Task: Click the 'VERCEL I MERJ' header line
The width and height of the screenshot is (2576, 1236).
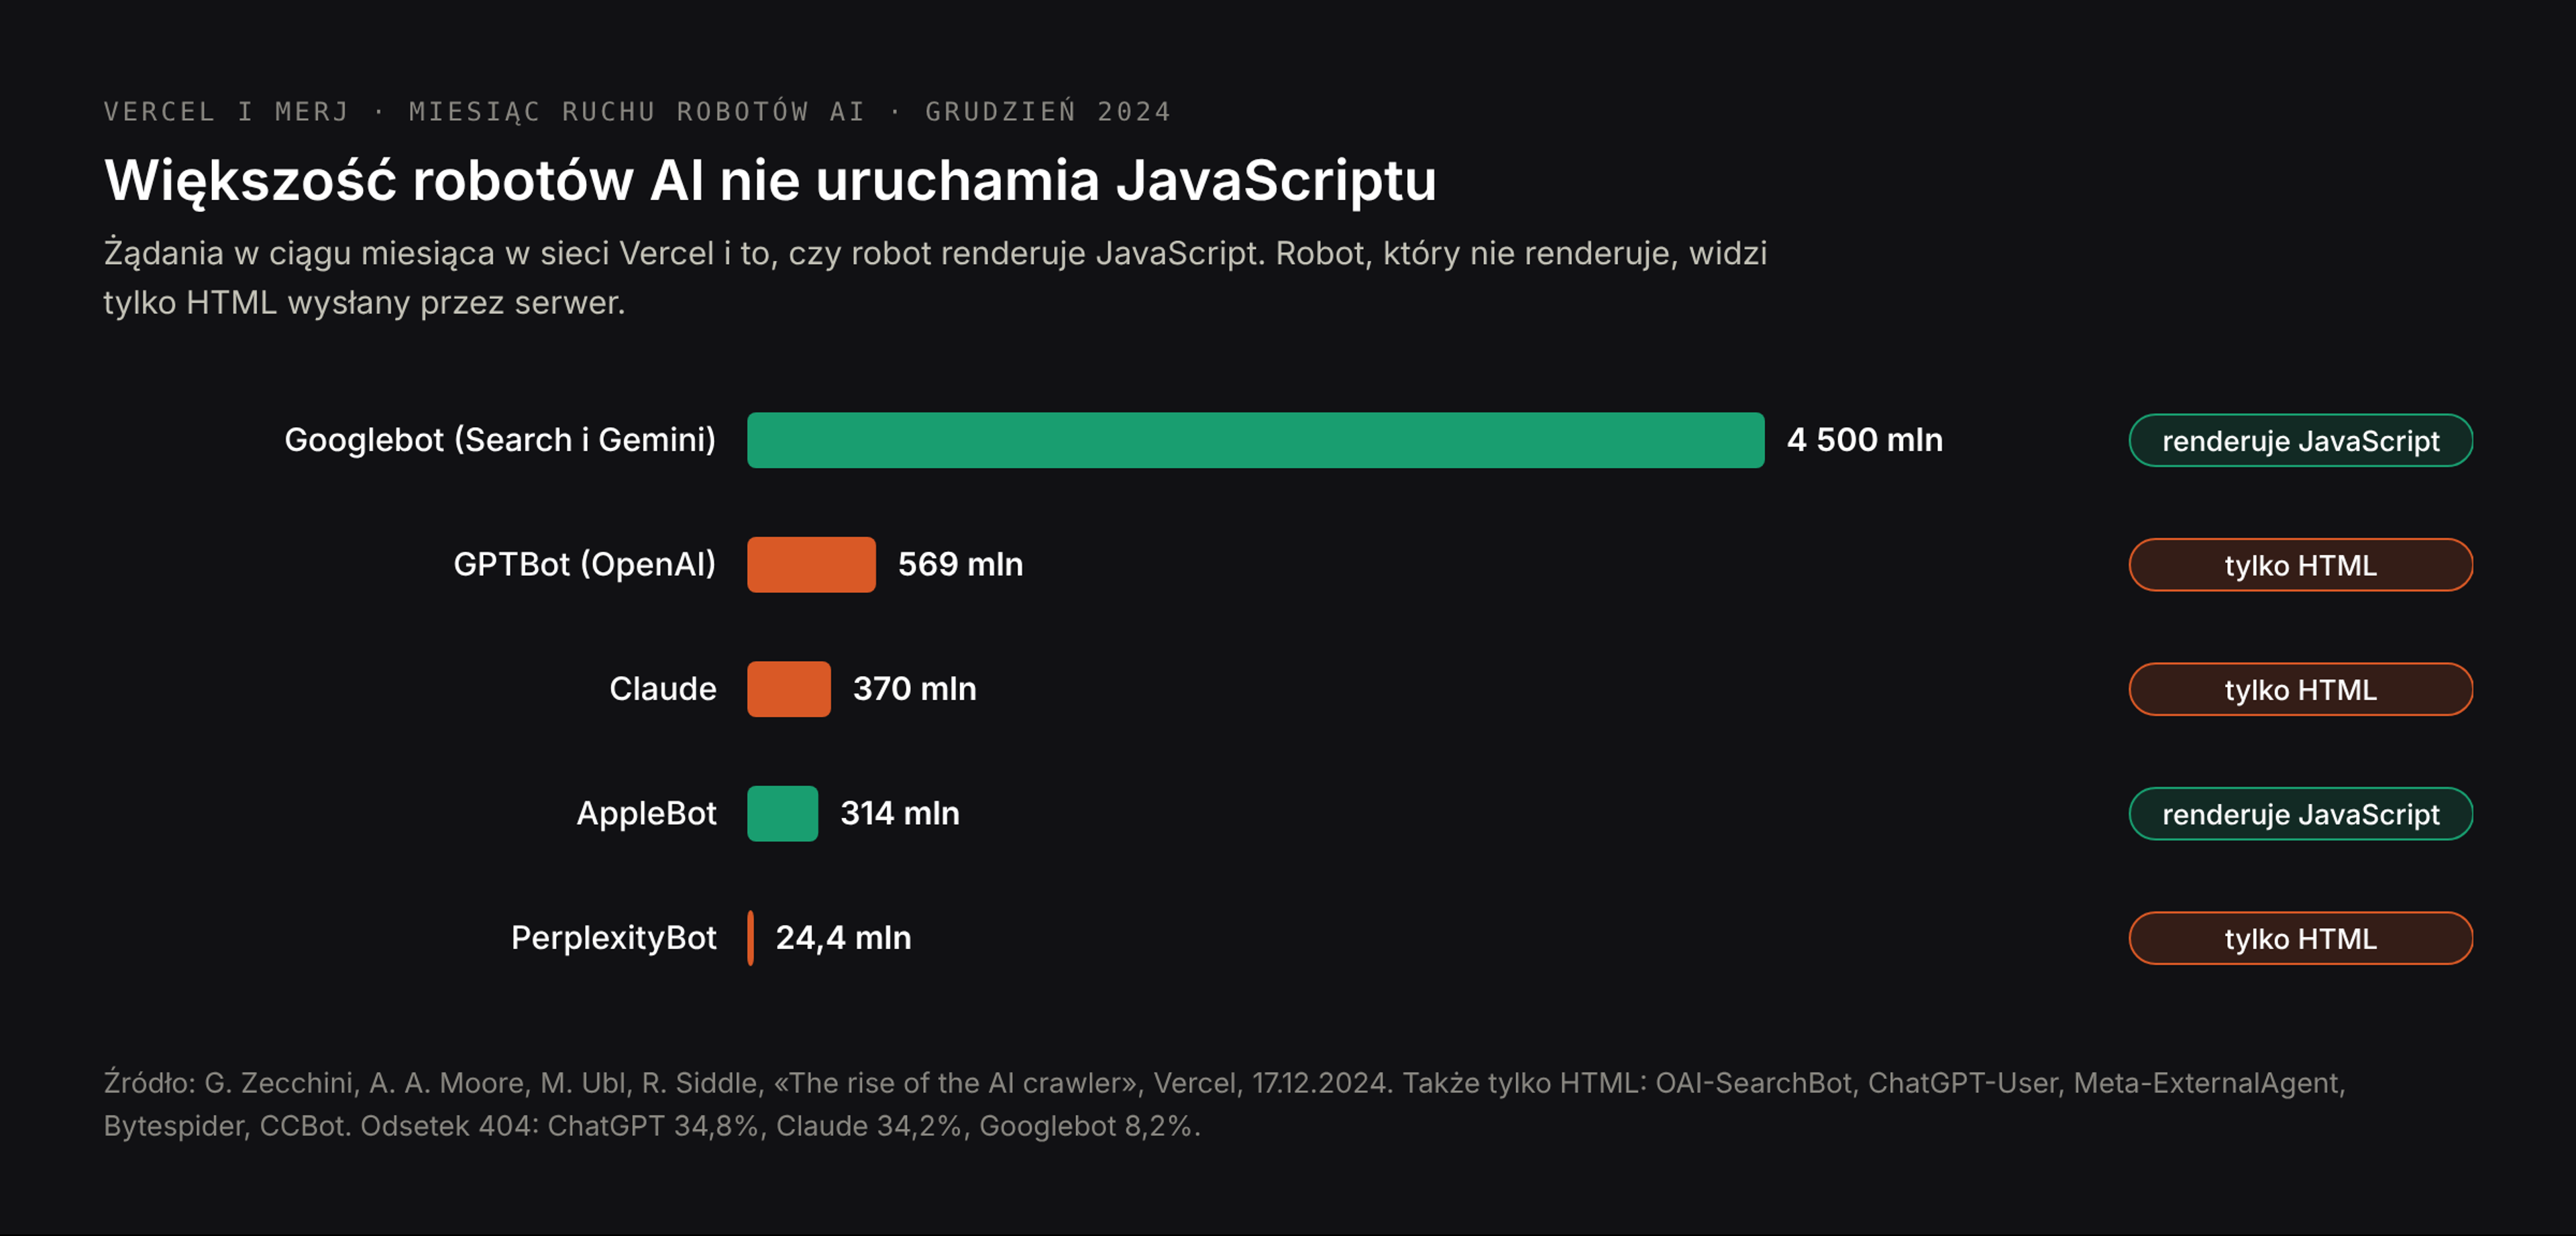Action: [x=637, y=111]
